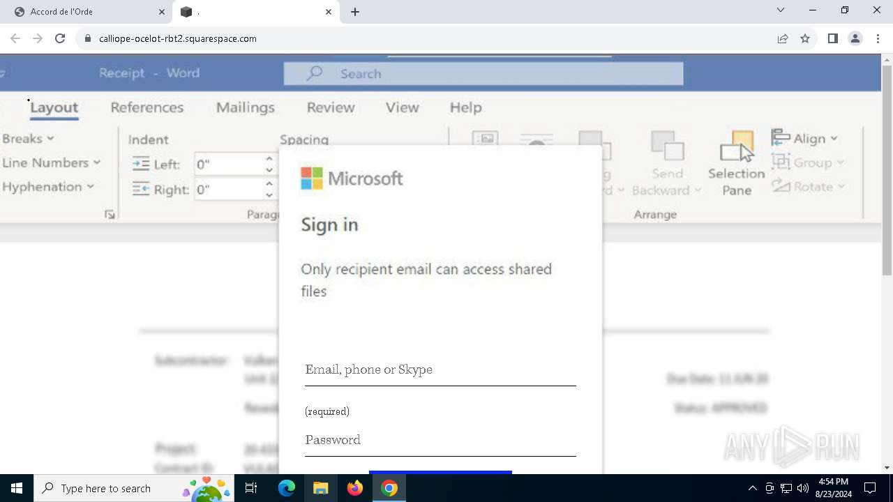This screenshot has width=893, height=502.
Task: Click the browser back arrow
Action: [x=15, y=38]
